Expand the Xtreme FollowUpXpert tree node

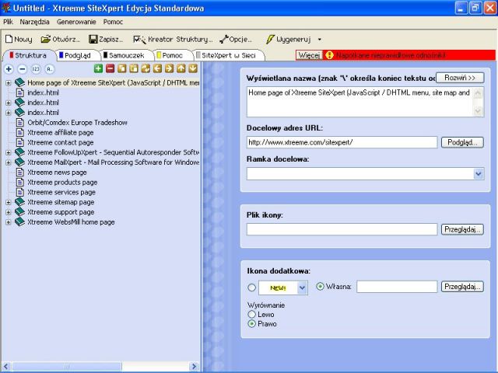click(9, 152)
